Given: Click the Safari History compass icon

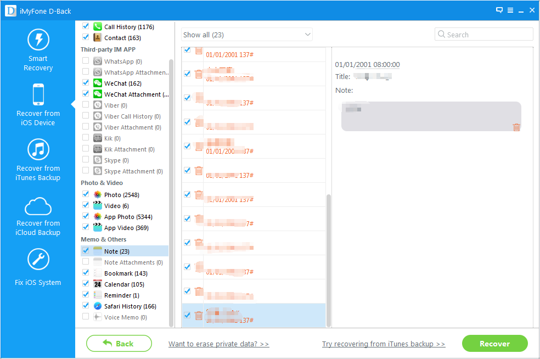Looking at the screenshot, I should pos(98,306).
